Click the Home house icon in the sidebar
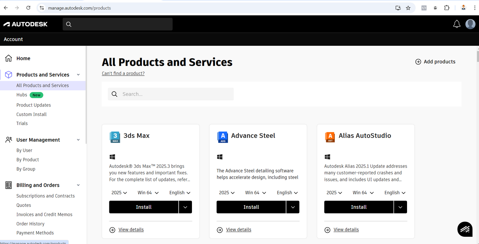Viewport: 479px width, 244px height. [9, 58]
